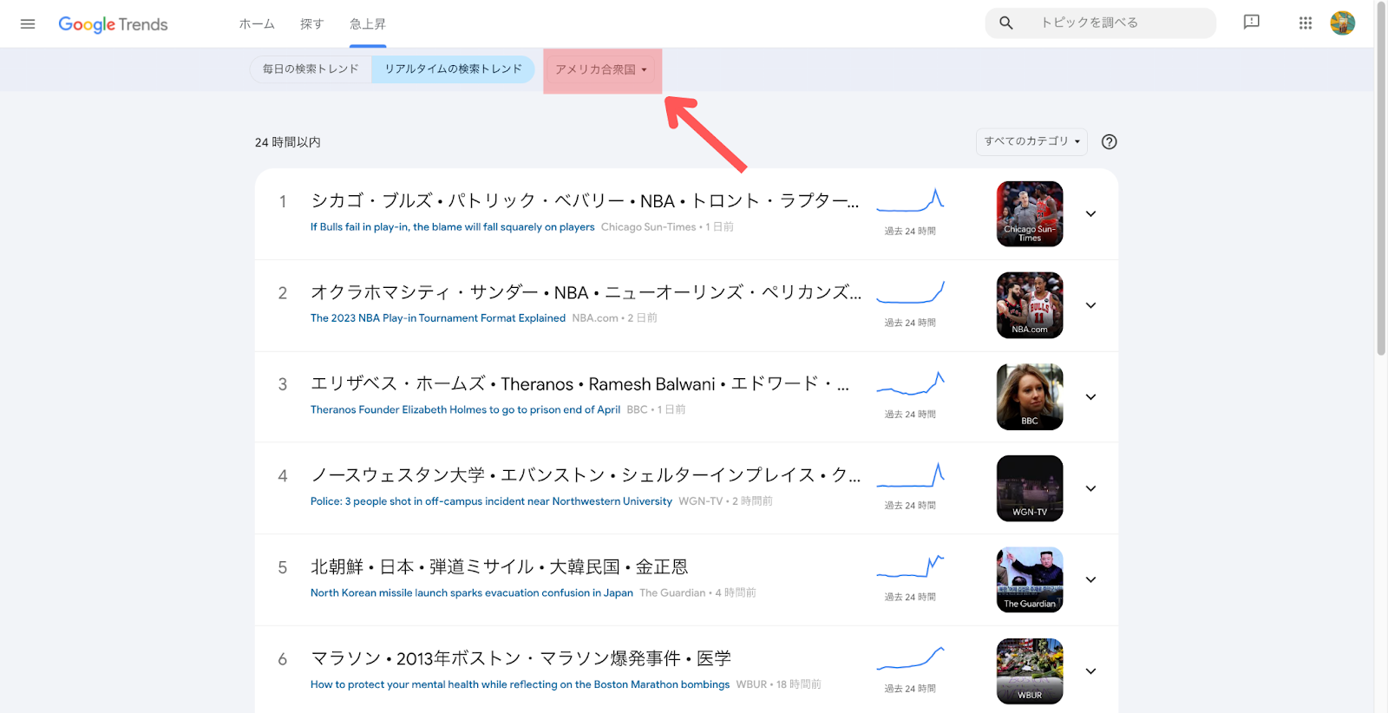Open BBC Elizabeth Holmes thumbnail
The height and width of the screenshot is (713, 1388).
[1030, 397]
